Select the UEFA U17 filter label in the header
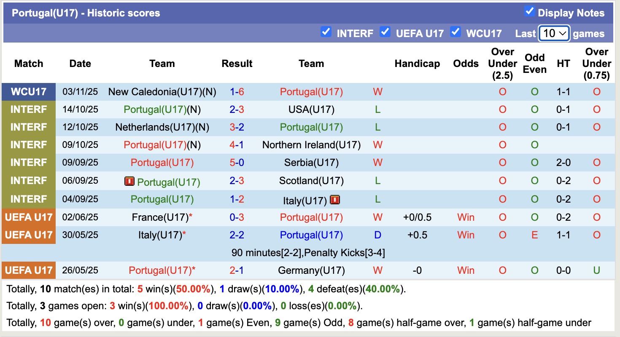The width and height of the screenshot is (620, 337). click(419, 33)
